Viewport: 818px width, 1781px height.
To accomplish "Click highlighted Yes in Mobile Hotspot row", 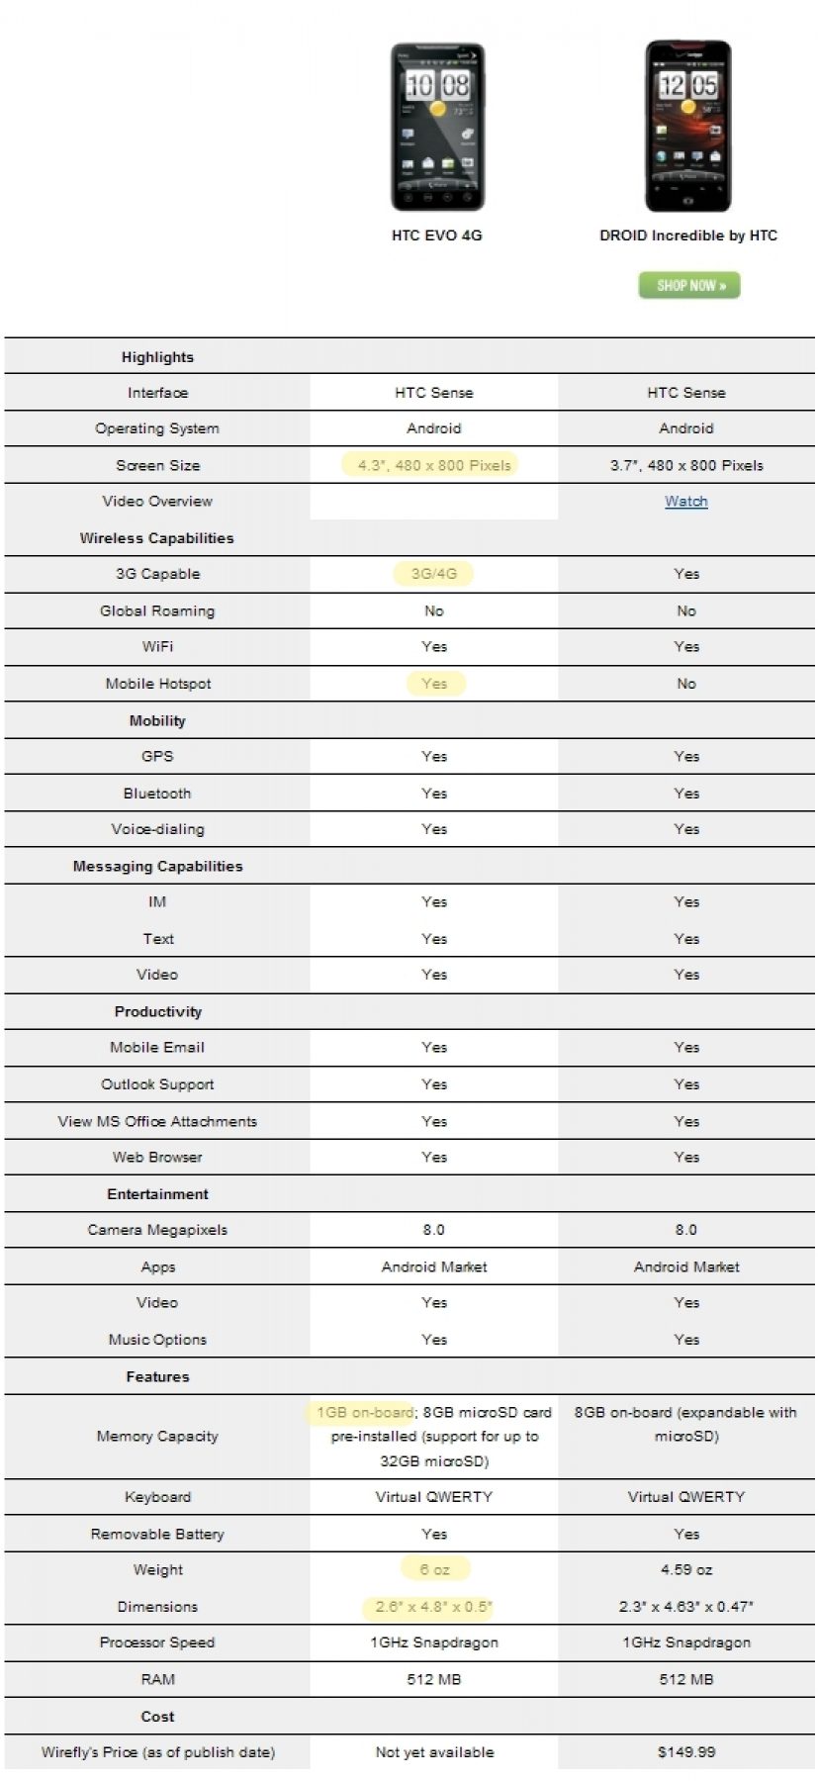I will [x=433, y=684].
